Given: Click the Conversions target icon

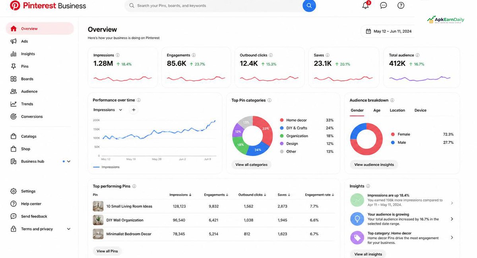Looking at the screenshot, I should pyautogui.click(x=14, y=117).
